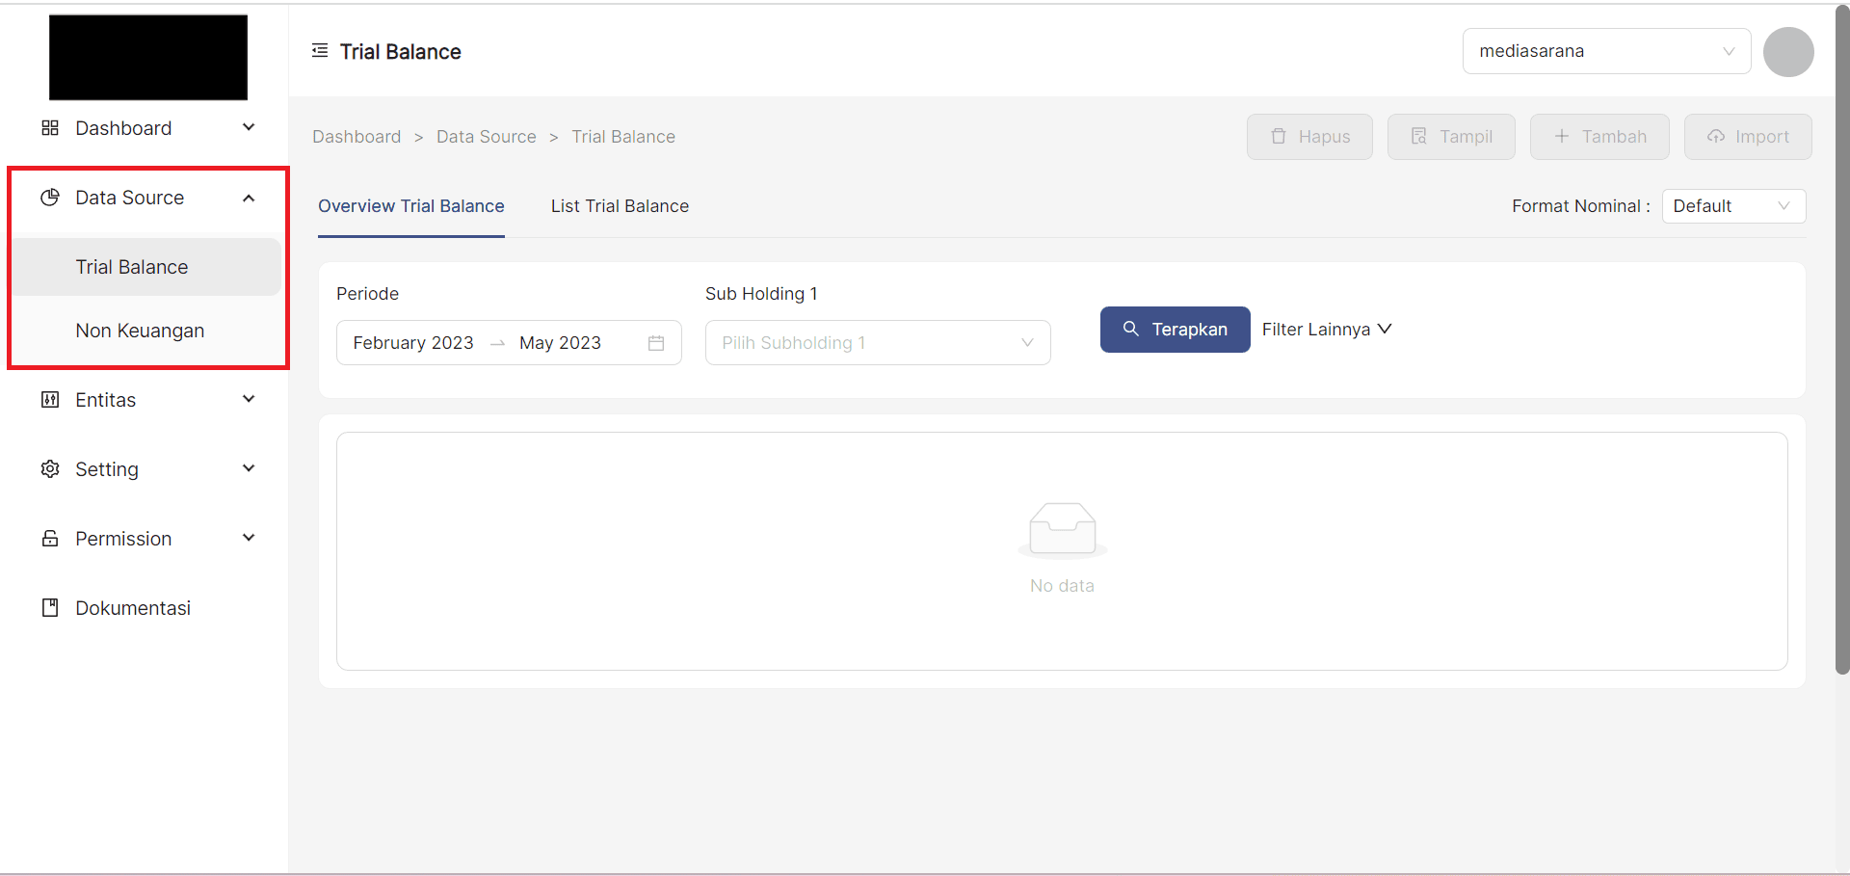
Task: Click the Permission lock icon
Action: pyautogui.click(x=50, y=539)
